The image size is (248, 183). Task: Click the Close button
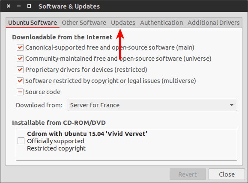pyautogui.click(x=227, y=174)
